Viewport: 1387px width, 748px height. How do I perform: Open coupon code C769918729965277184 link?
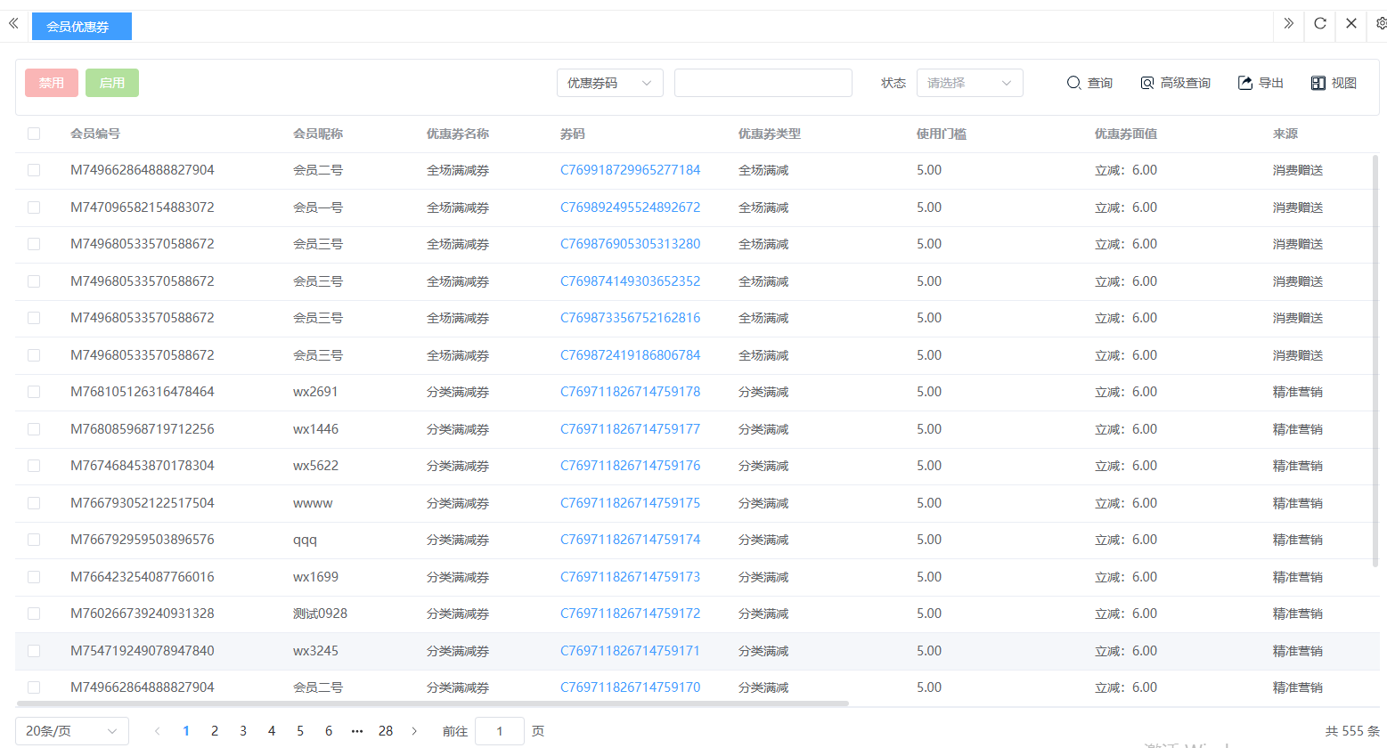click(x=630, y=170)
